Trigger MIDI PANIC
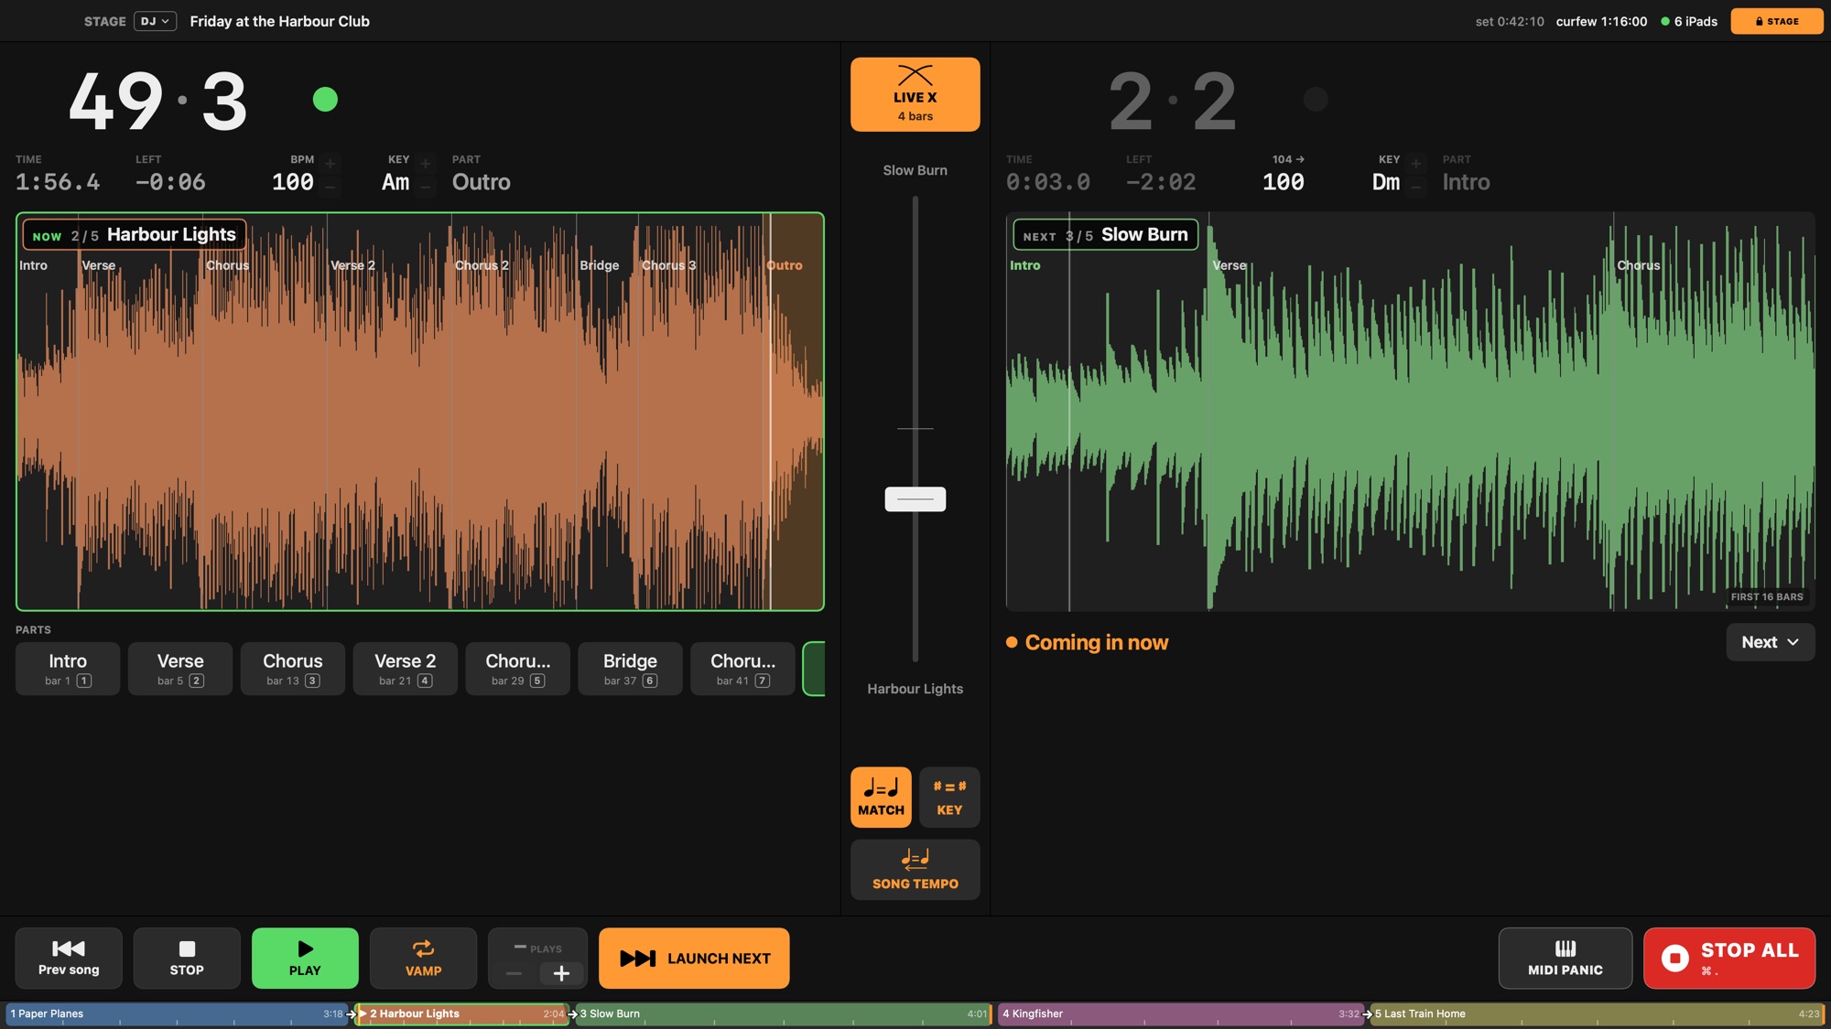 pos(1565,958)
